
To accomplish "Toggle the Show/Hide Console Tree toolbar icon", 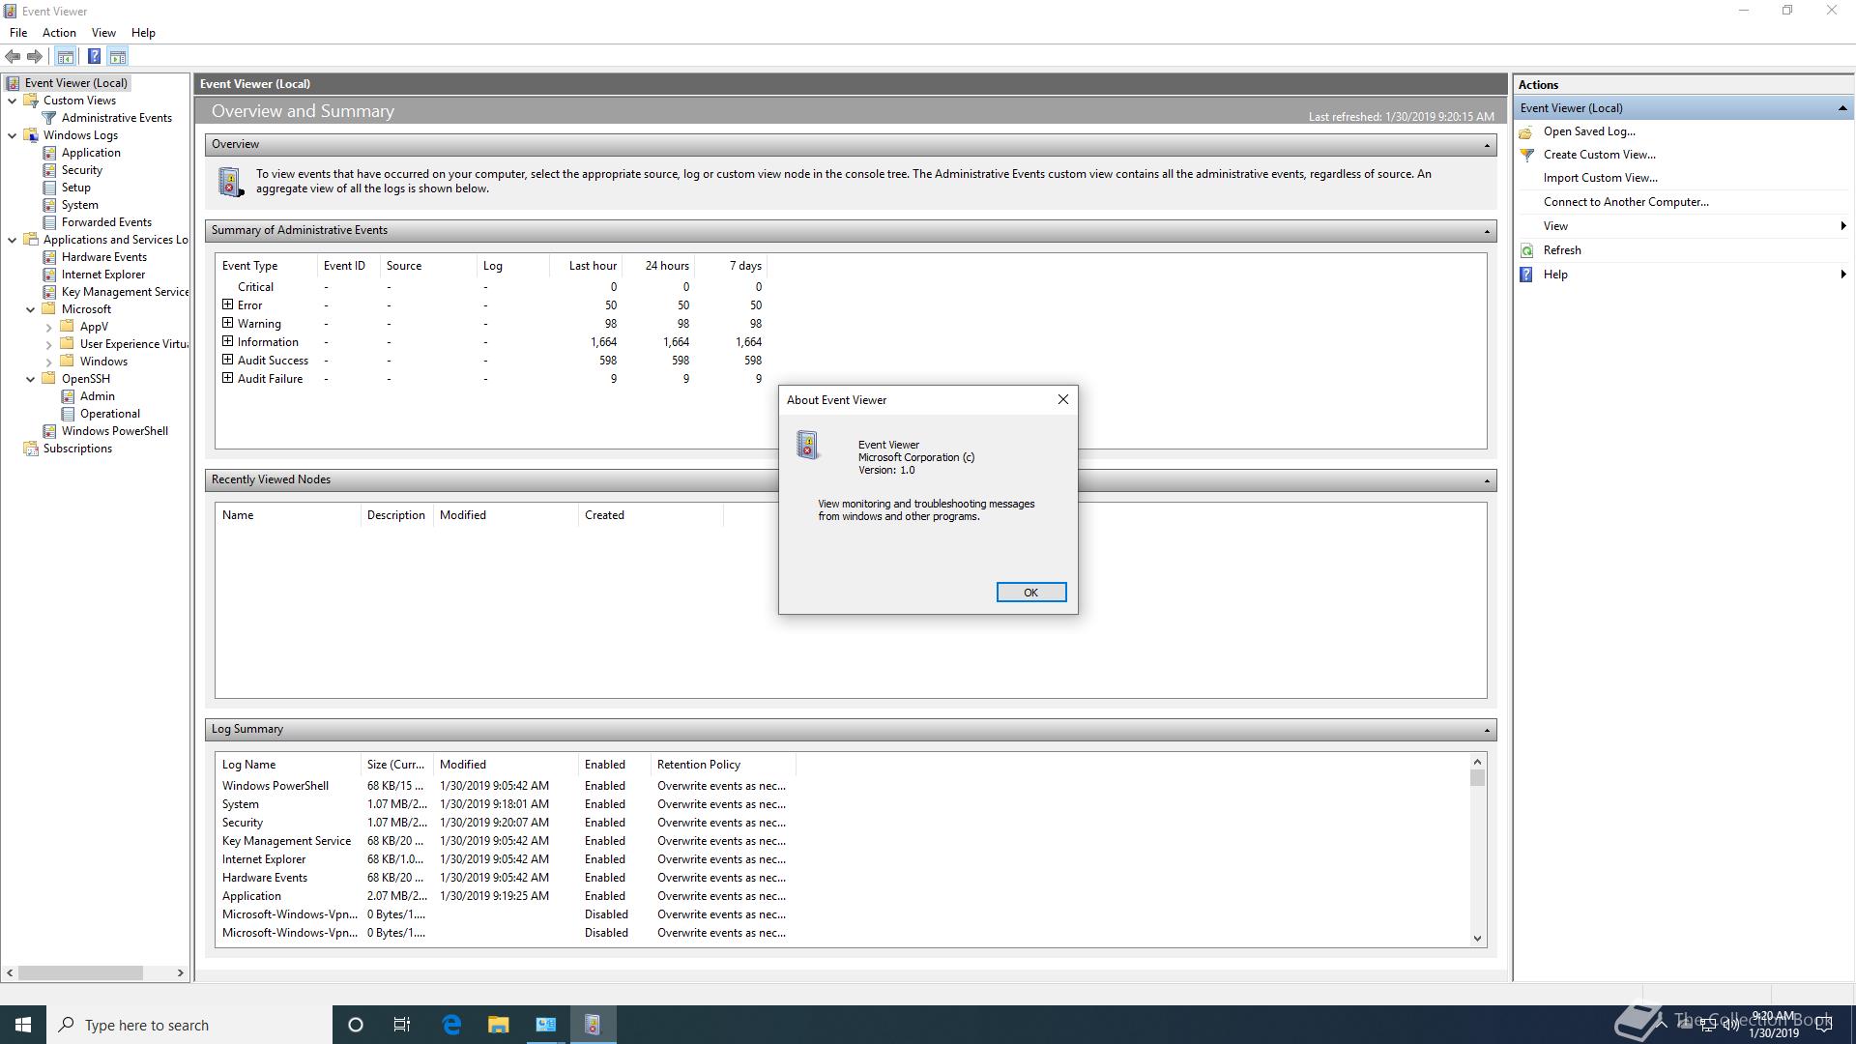I will click(x=65, y=56).
